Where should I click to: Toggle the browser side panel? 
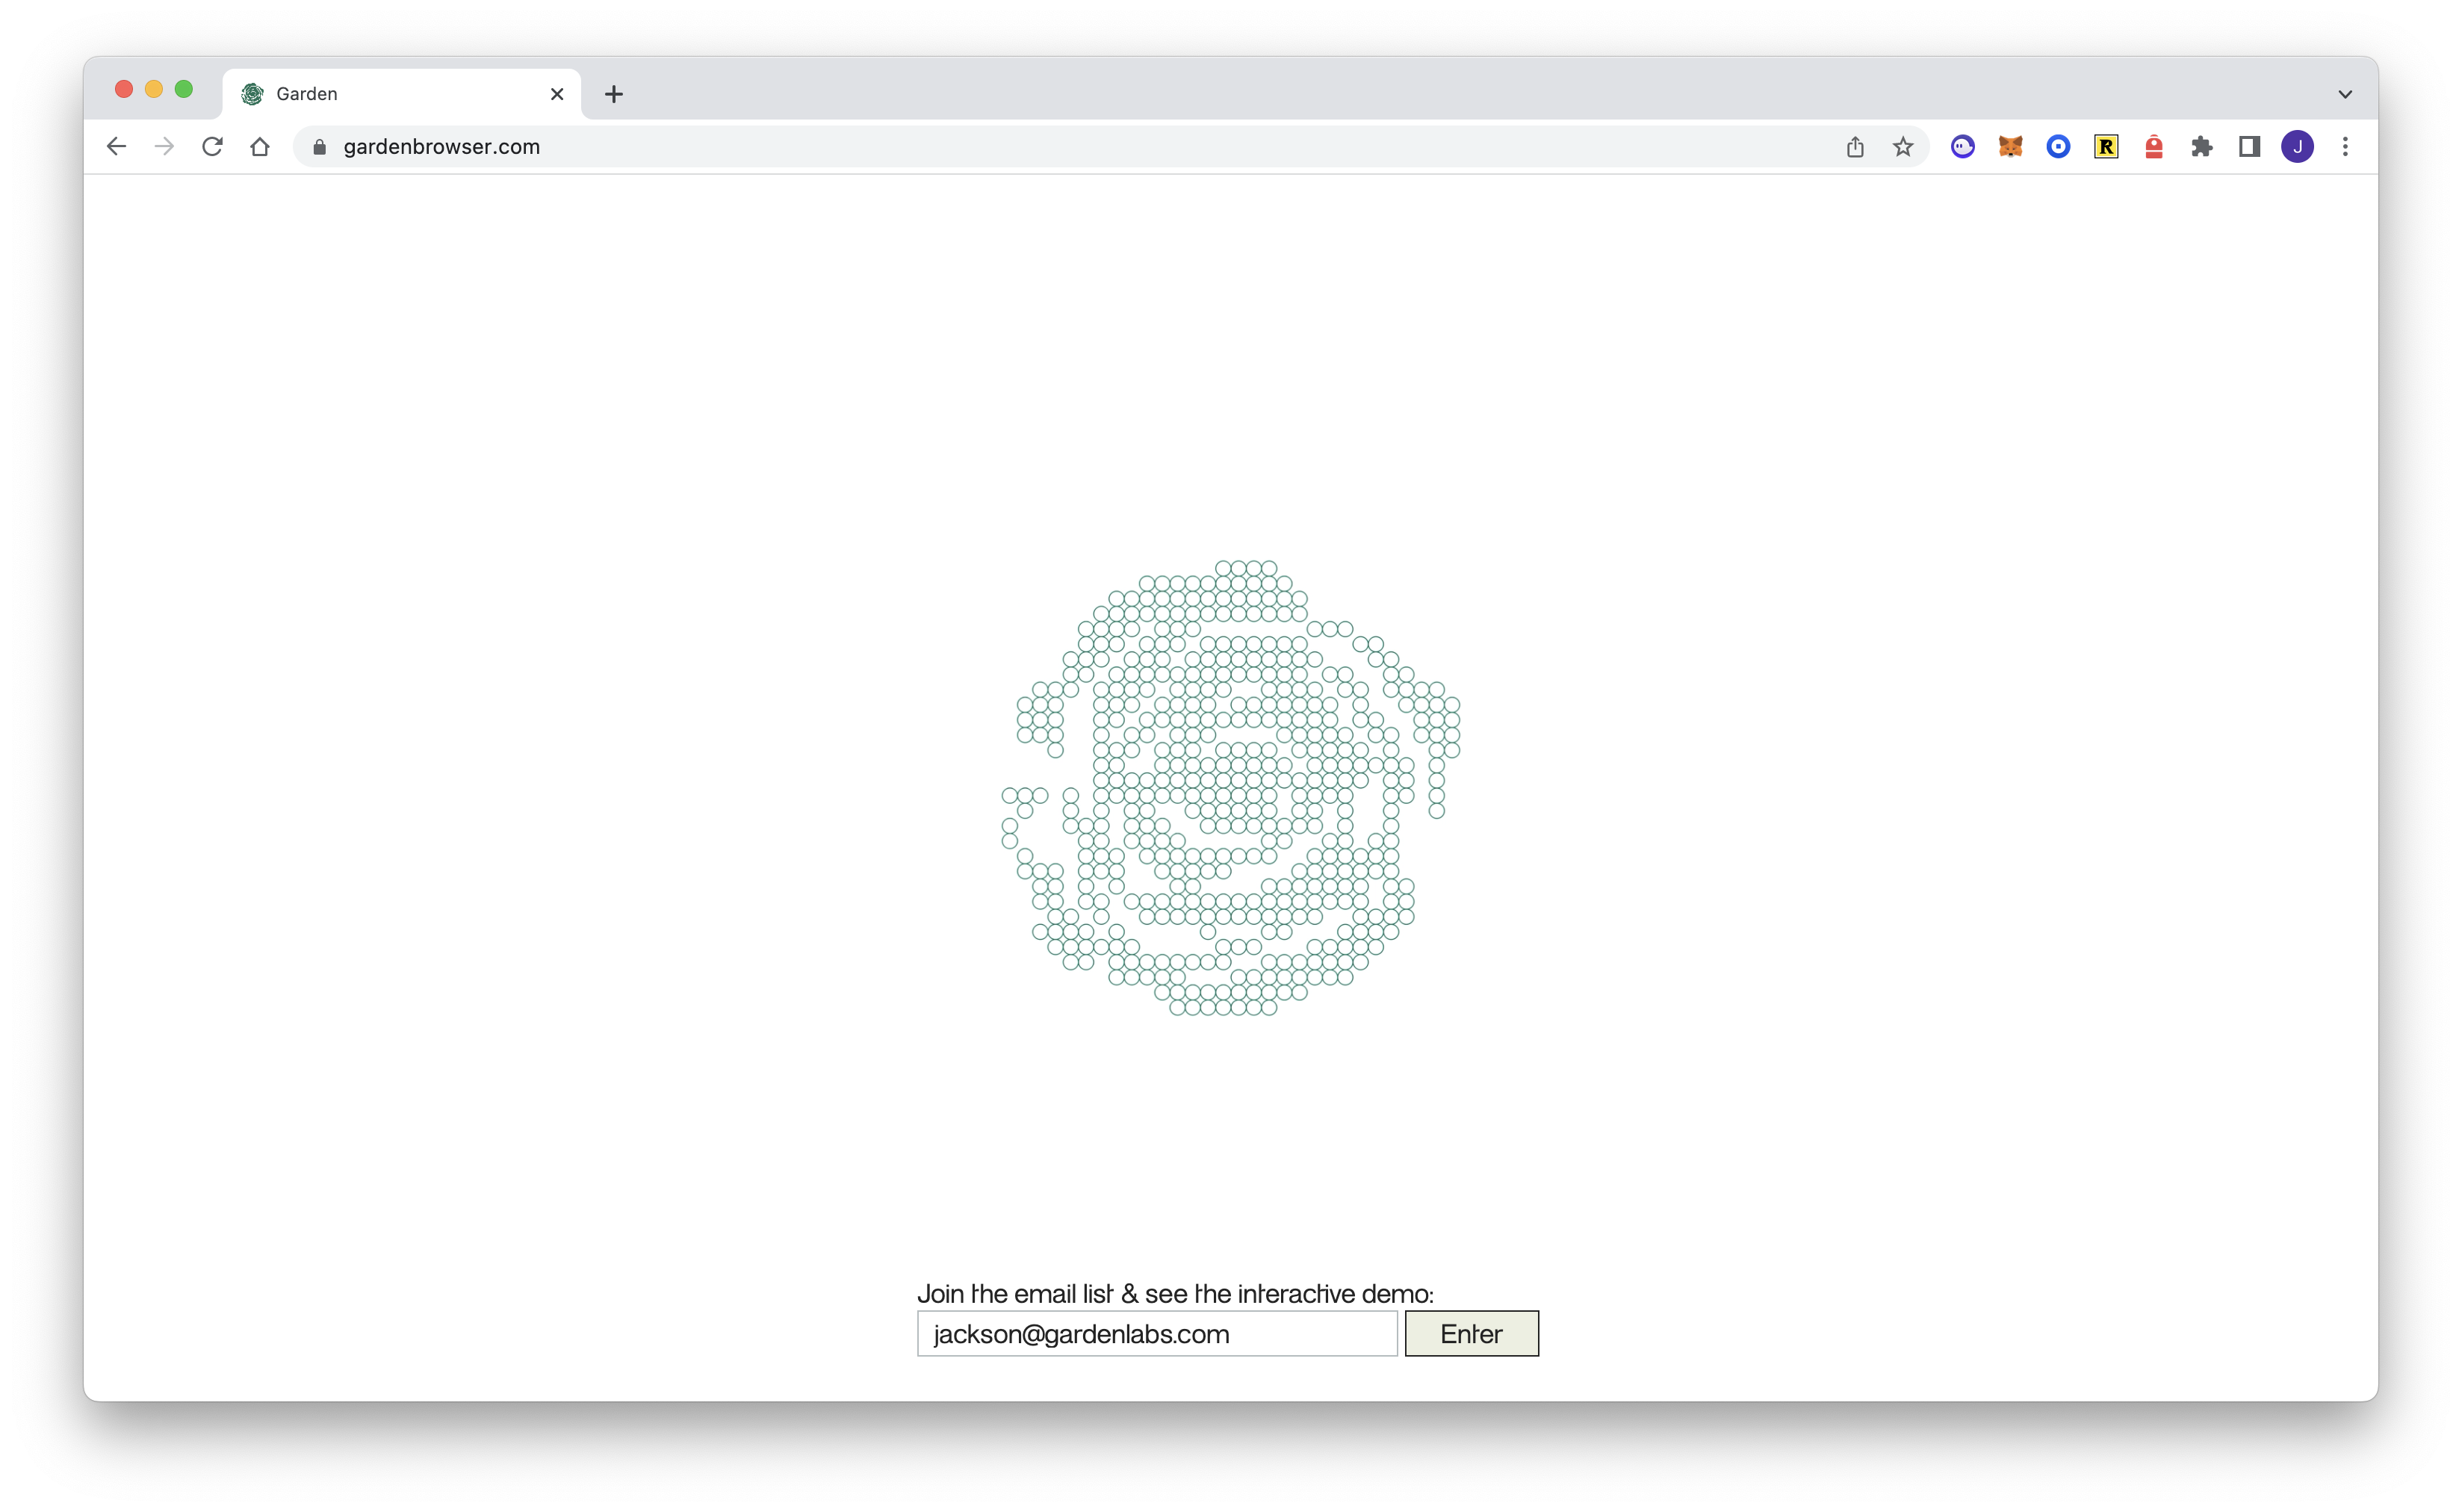2249,147
